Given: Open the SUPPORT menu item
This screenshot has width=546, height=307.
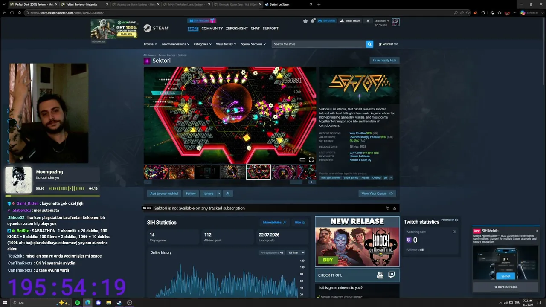Looking at the screenshot, I should (x=270, y=29).
